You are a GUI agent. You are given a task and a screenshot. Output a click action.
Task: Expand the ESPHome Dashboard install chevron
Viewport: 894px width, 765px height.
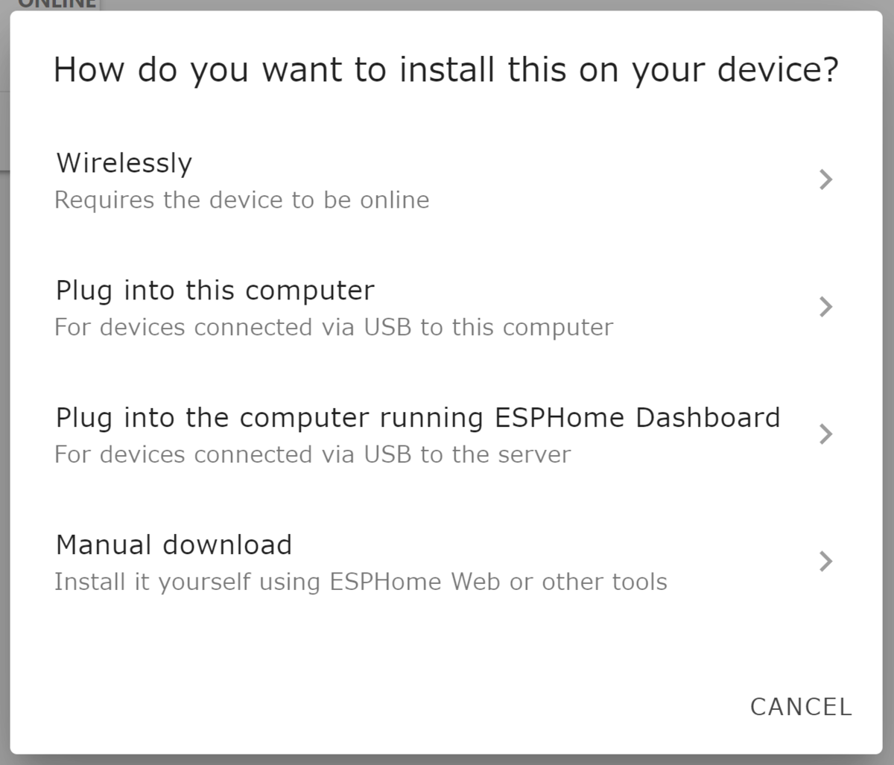tap(825, 434)
